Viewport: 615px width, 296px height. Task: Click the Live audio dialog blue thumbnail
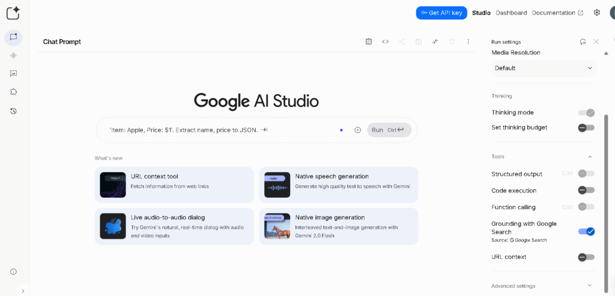point(113,226)
